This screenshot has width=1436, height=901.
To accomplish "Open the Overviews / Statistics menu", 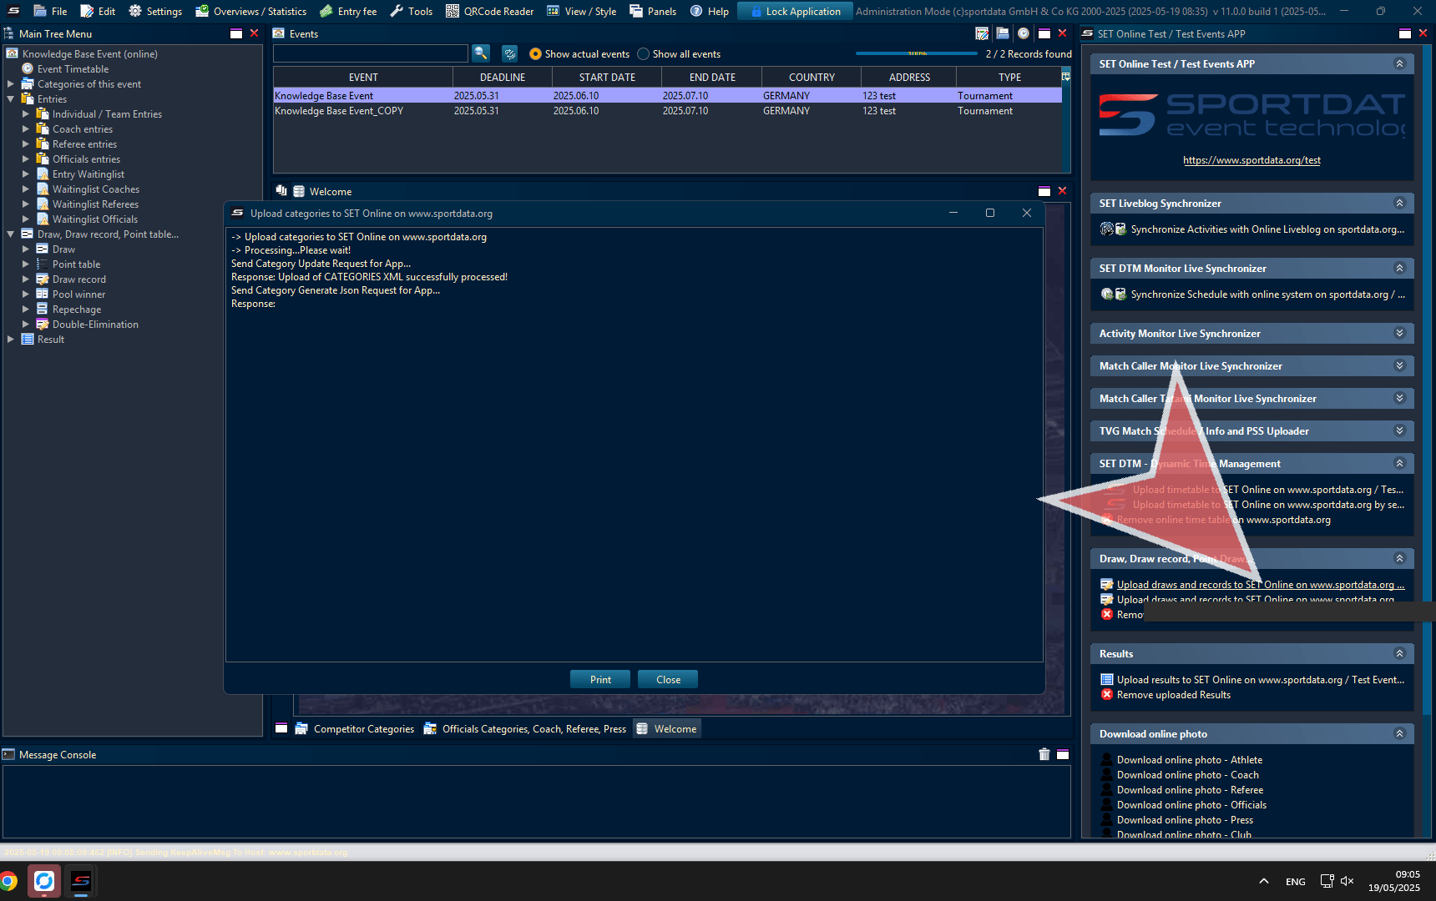I will click(x=251, y=11).
